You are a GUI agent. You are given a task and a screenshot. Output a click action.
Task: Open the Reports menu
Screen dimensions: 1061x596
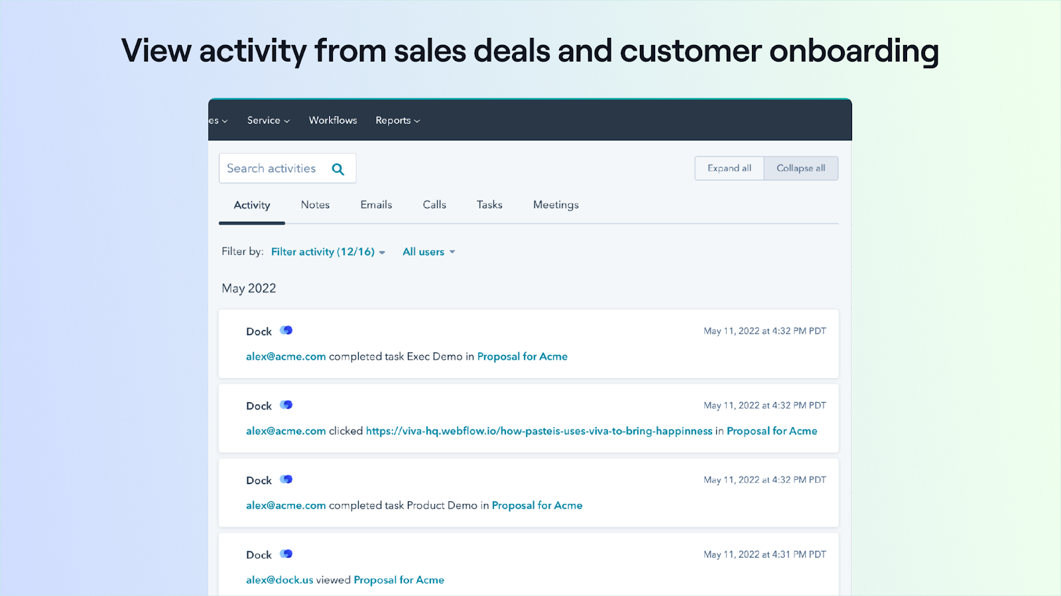[397, 121]
